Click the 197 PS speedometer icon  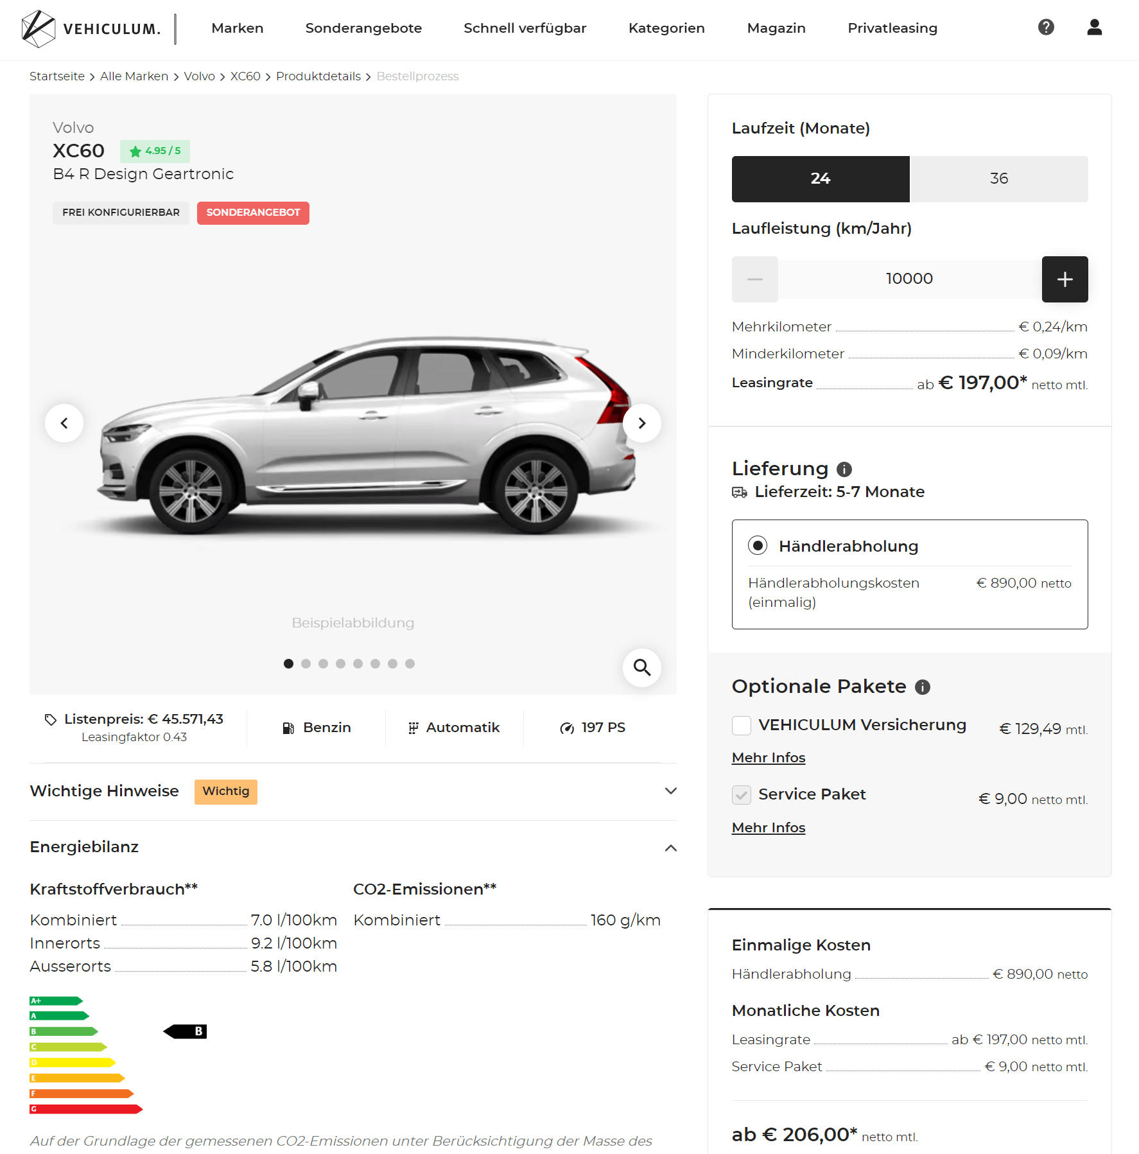(x=567, y=728)
